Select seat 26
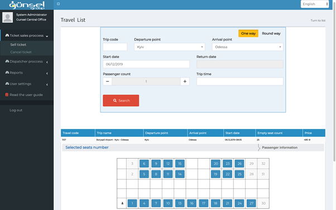 (239, 164)
